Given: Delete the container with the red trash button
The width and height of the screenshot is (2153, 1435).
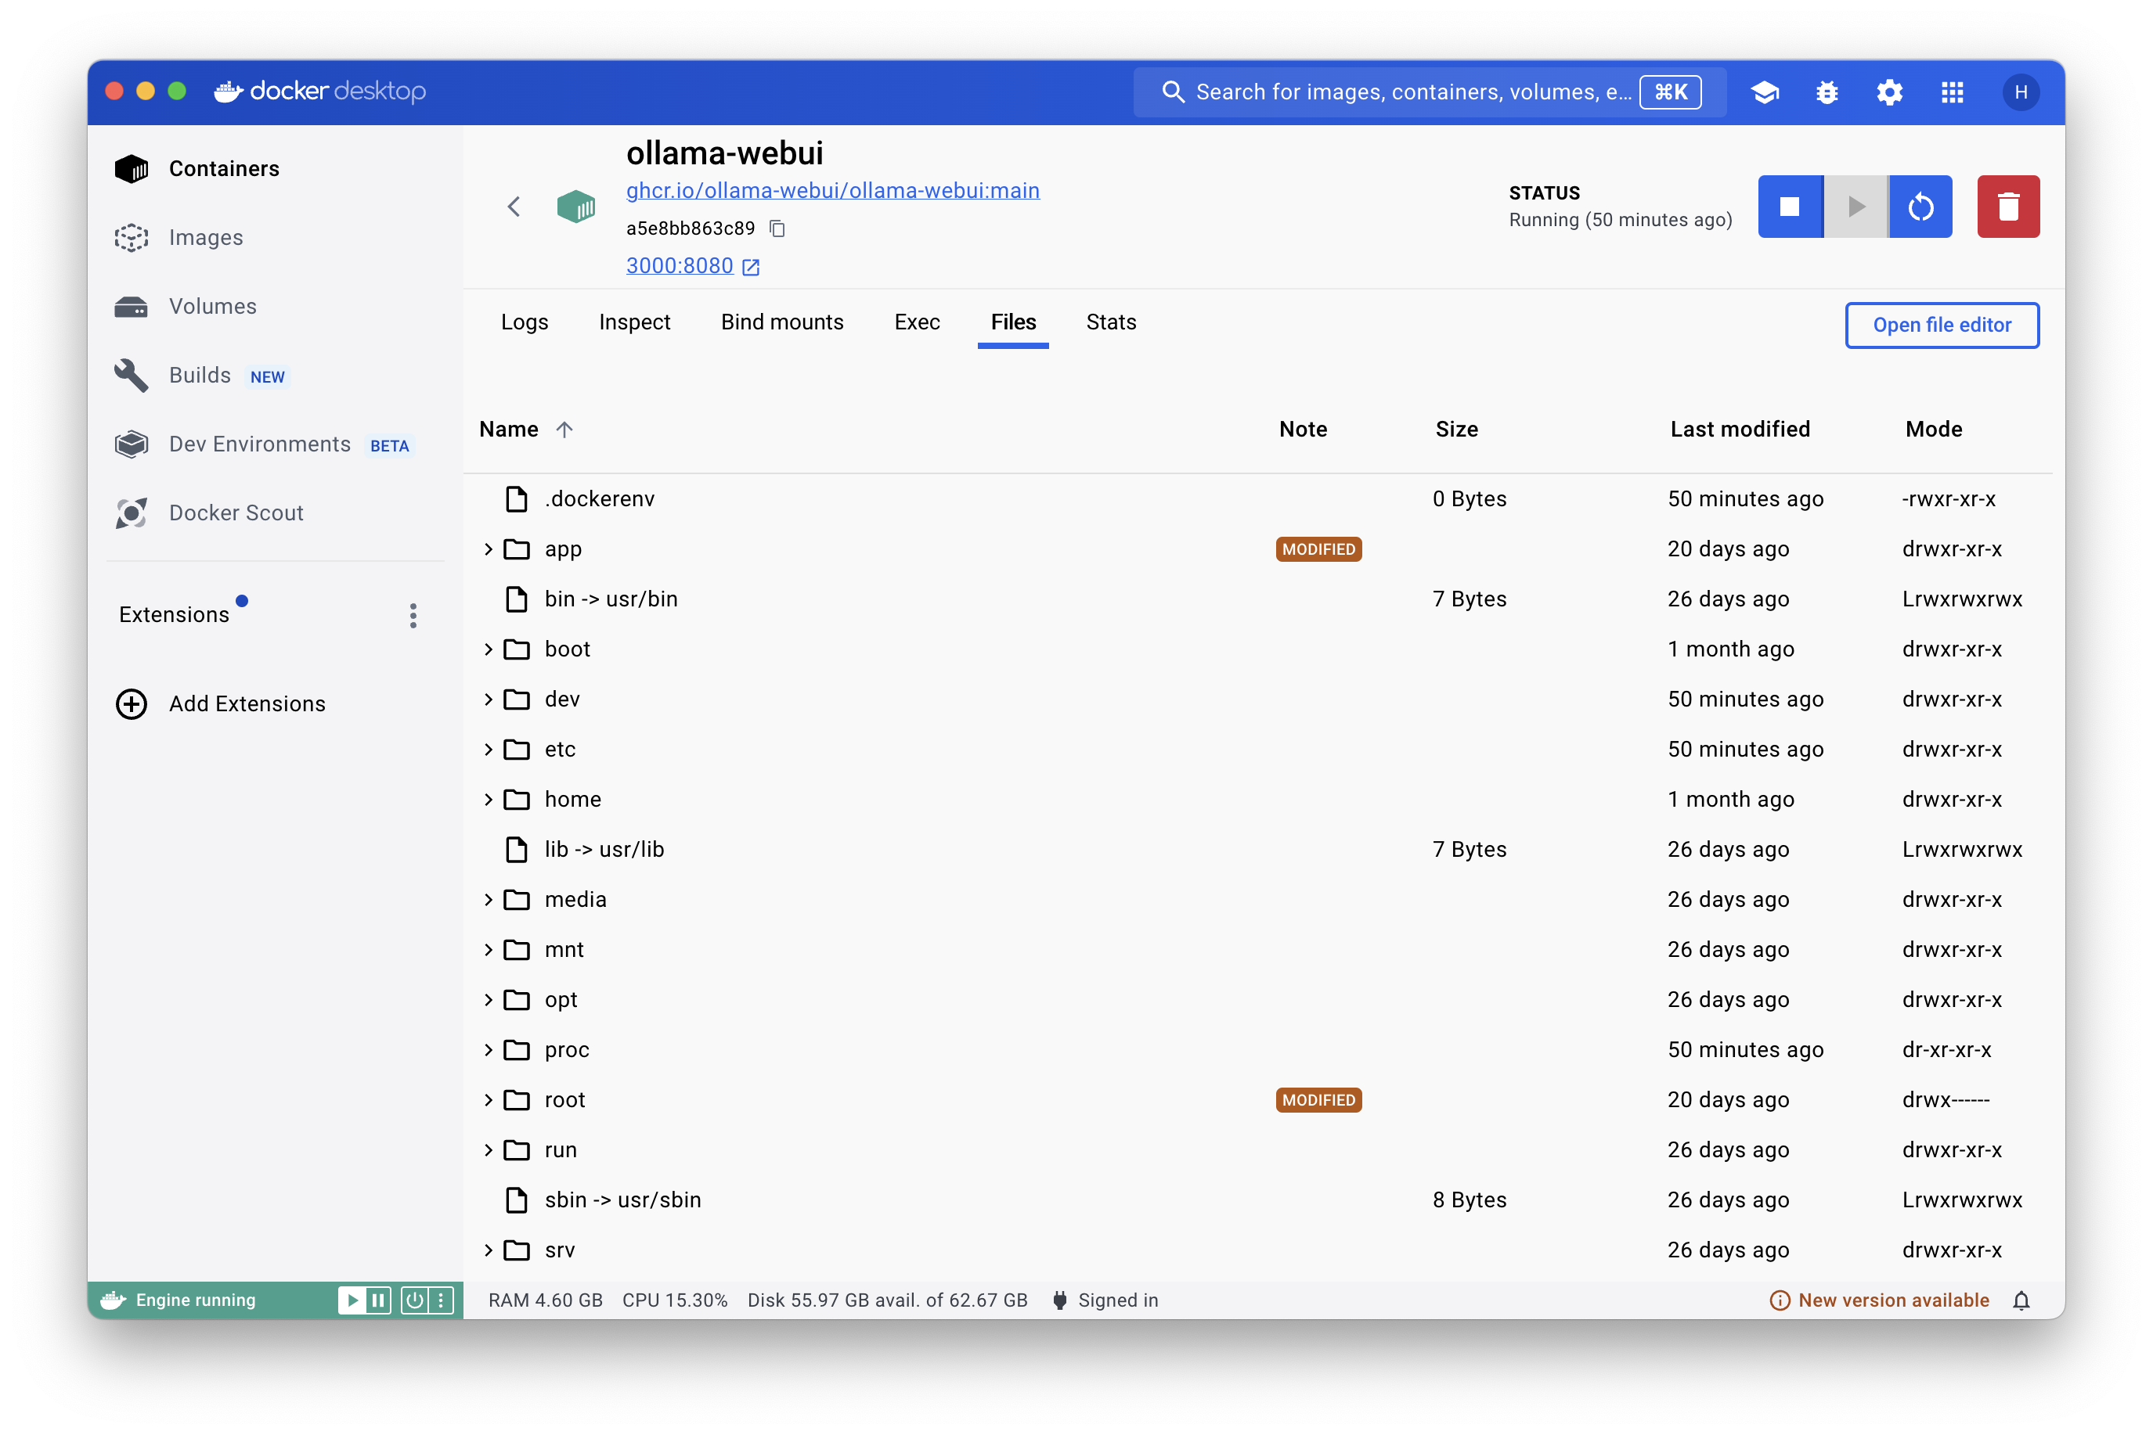Looking at the screenshot, I should pyautogui.click(x=2007, y=207).
